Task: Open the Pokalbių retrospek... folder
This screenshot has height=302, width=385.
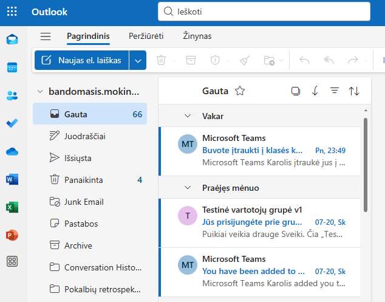Action: point(90,289)
